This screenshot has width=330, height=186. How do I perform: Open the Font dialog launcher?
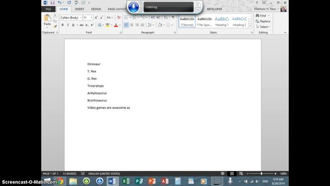(x=121, y=33)
